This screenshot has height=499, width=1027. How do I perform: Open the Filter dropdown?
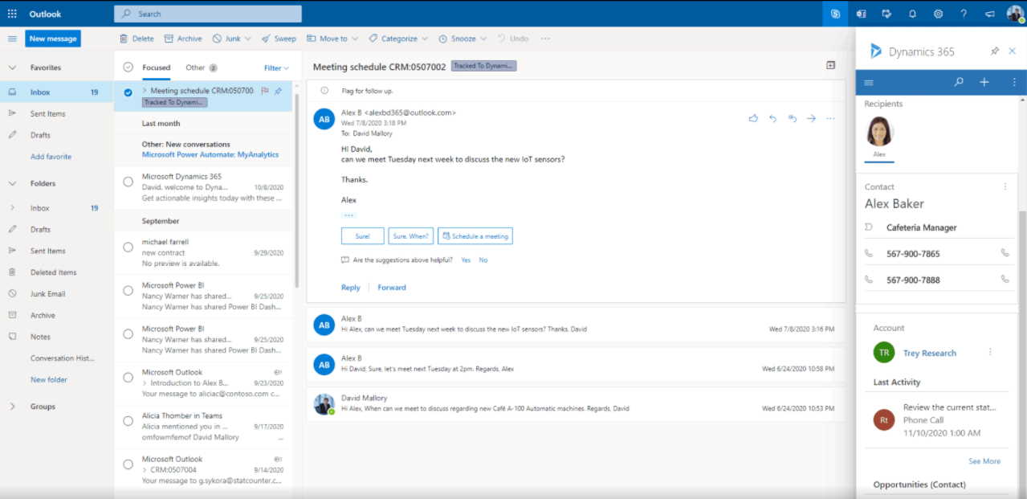point(276,68)
